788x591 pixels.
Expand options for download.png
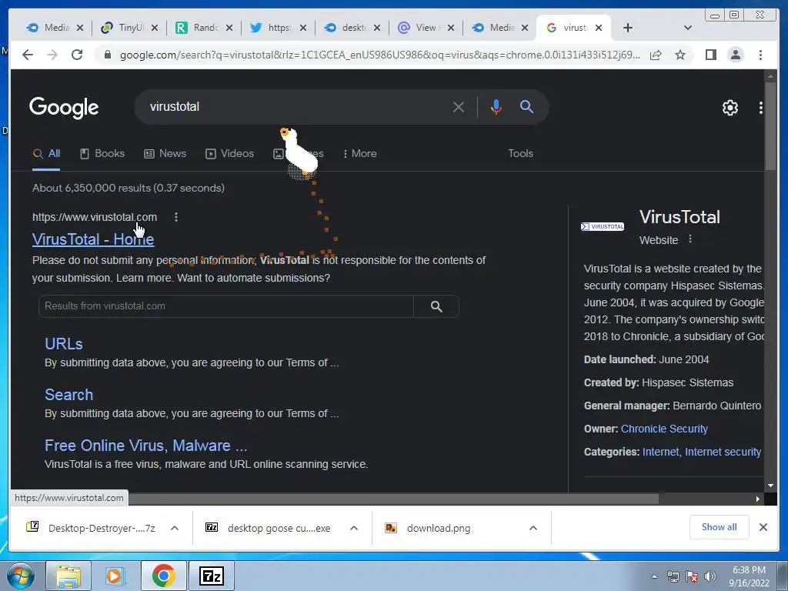point(533,528)
